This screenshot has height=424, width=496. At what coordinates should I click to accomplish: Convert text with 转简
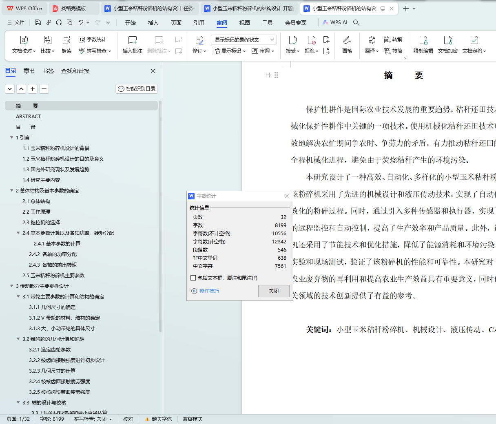click(x=393, y=51)
